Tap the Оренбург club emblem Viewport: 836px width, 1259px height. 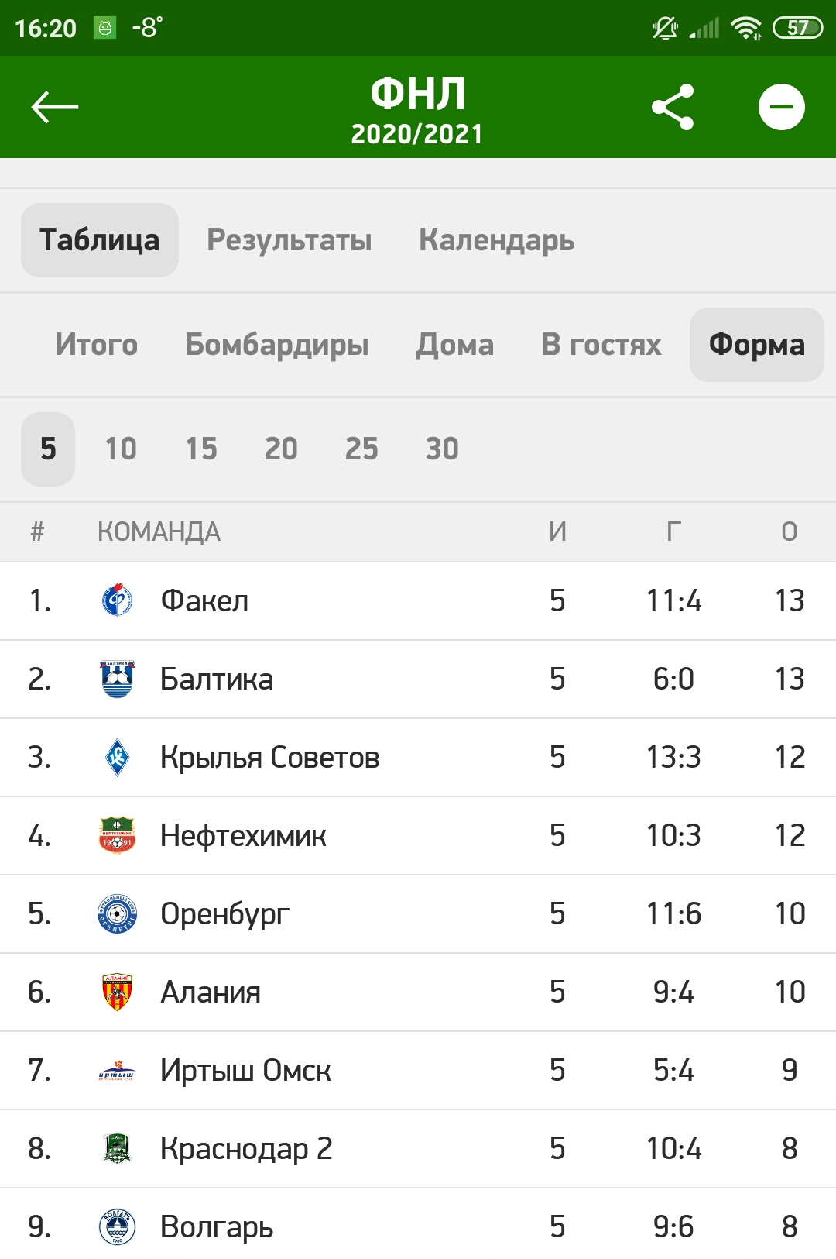tap(117, 913)
